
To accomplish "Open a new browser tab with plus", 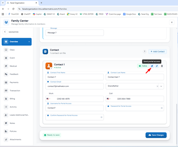I will (41, 3).
